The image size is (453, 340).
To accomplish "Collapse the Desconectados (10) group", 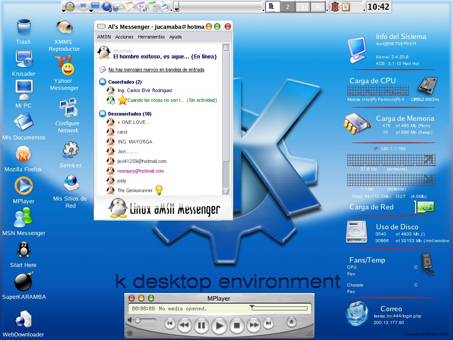I will pos(103,114).
